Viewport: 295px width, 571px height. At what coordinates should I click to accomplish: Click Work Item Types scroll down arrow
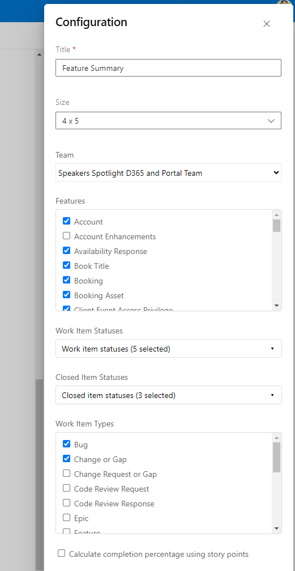pyautogui.click(x=276, y=528)
